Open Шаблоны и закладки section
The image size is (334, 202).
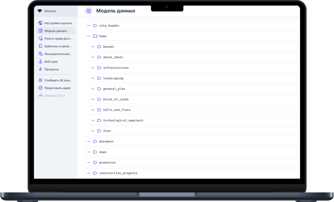tap(55, 46)
